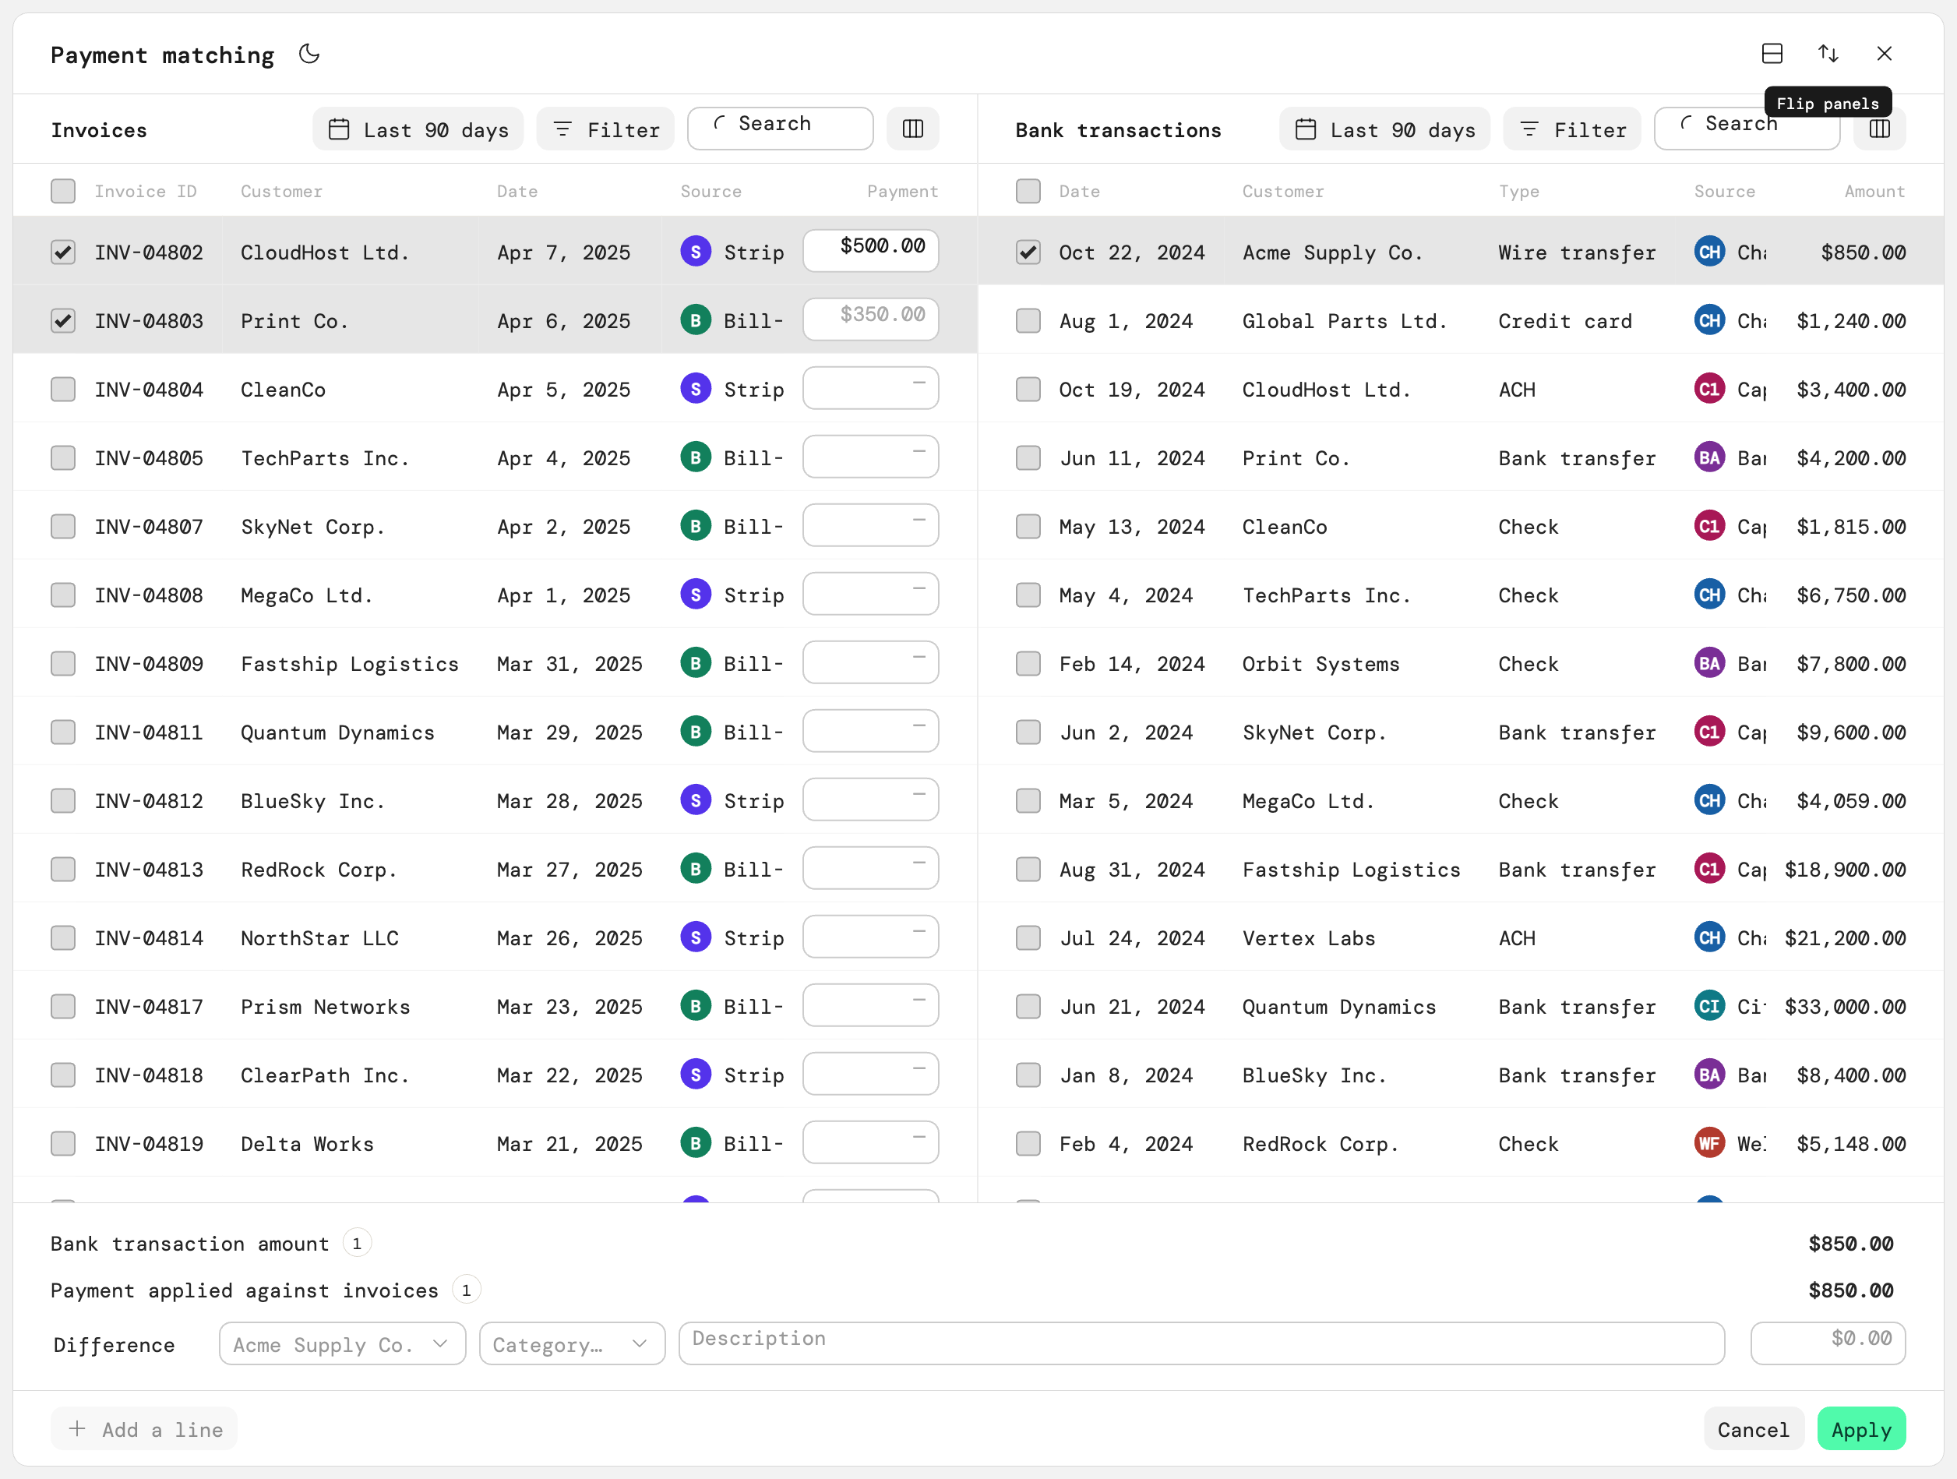Click Wells Fargo icon in RedRock Corp. row
The image size is (1957, 1479).
(x=1709, y=1144)
